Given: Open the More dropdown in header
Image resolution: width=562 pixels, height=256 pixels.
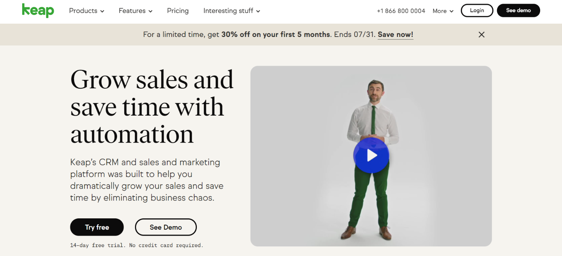Looking at the screenshot, I should click(443, 11).
